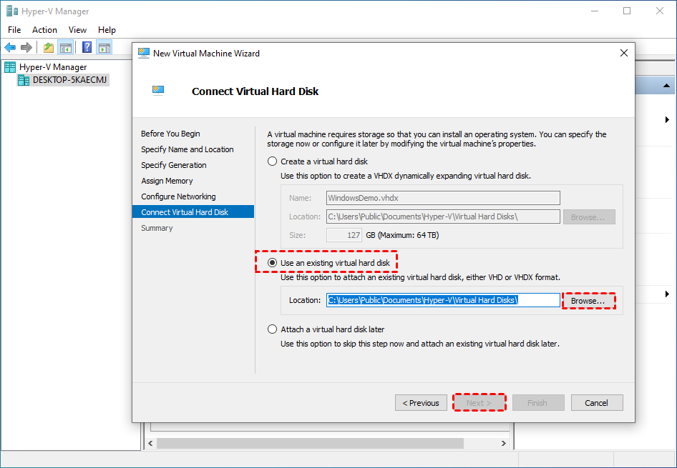Viewport: 677px width, 468px height.
Task: Click the DESKTOP-5KAECMJ server icon
Action: 24,80
